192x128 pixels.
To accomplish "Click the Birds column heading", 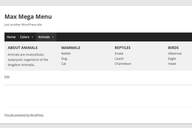I will coord(173,48).
